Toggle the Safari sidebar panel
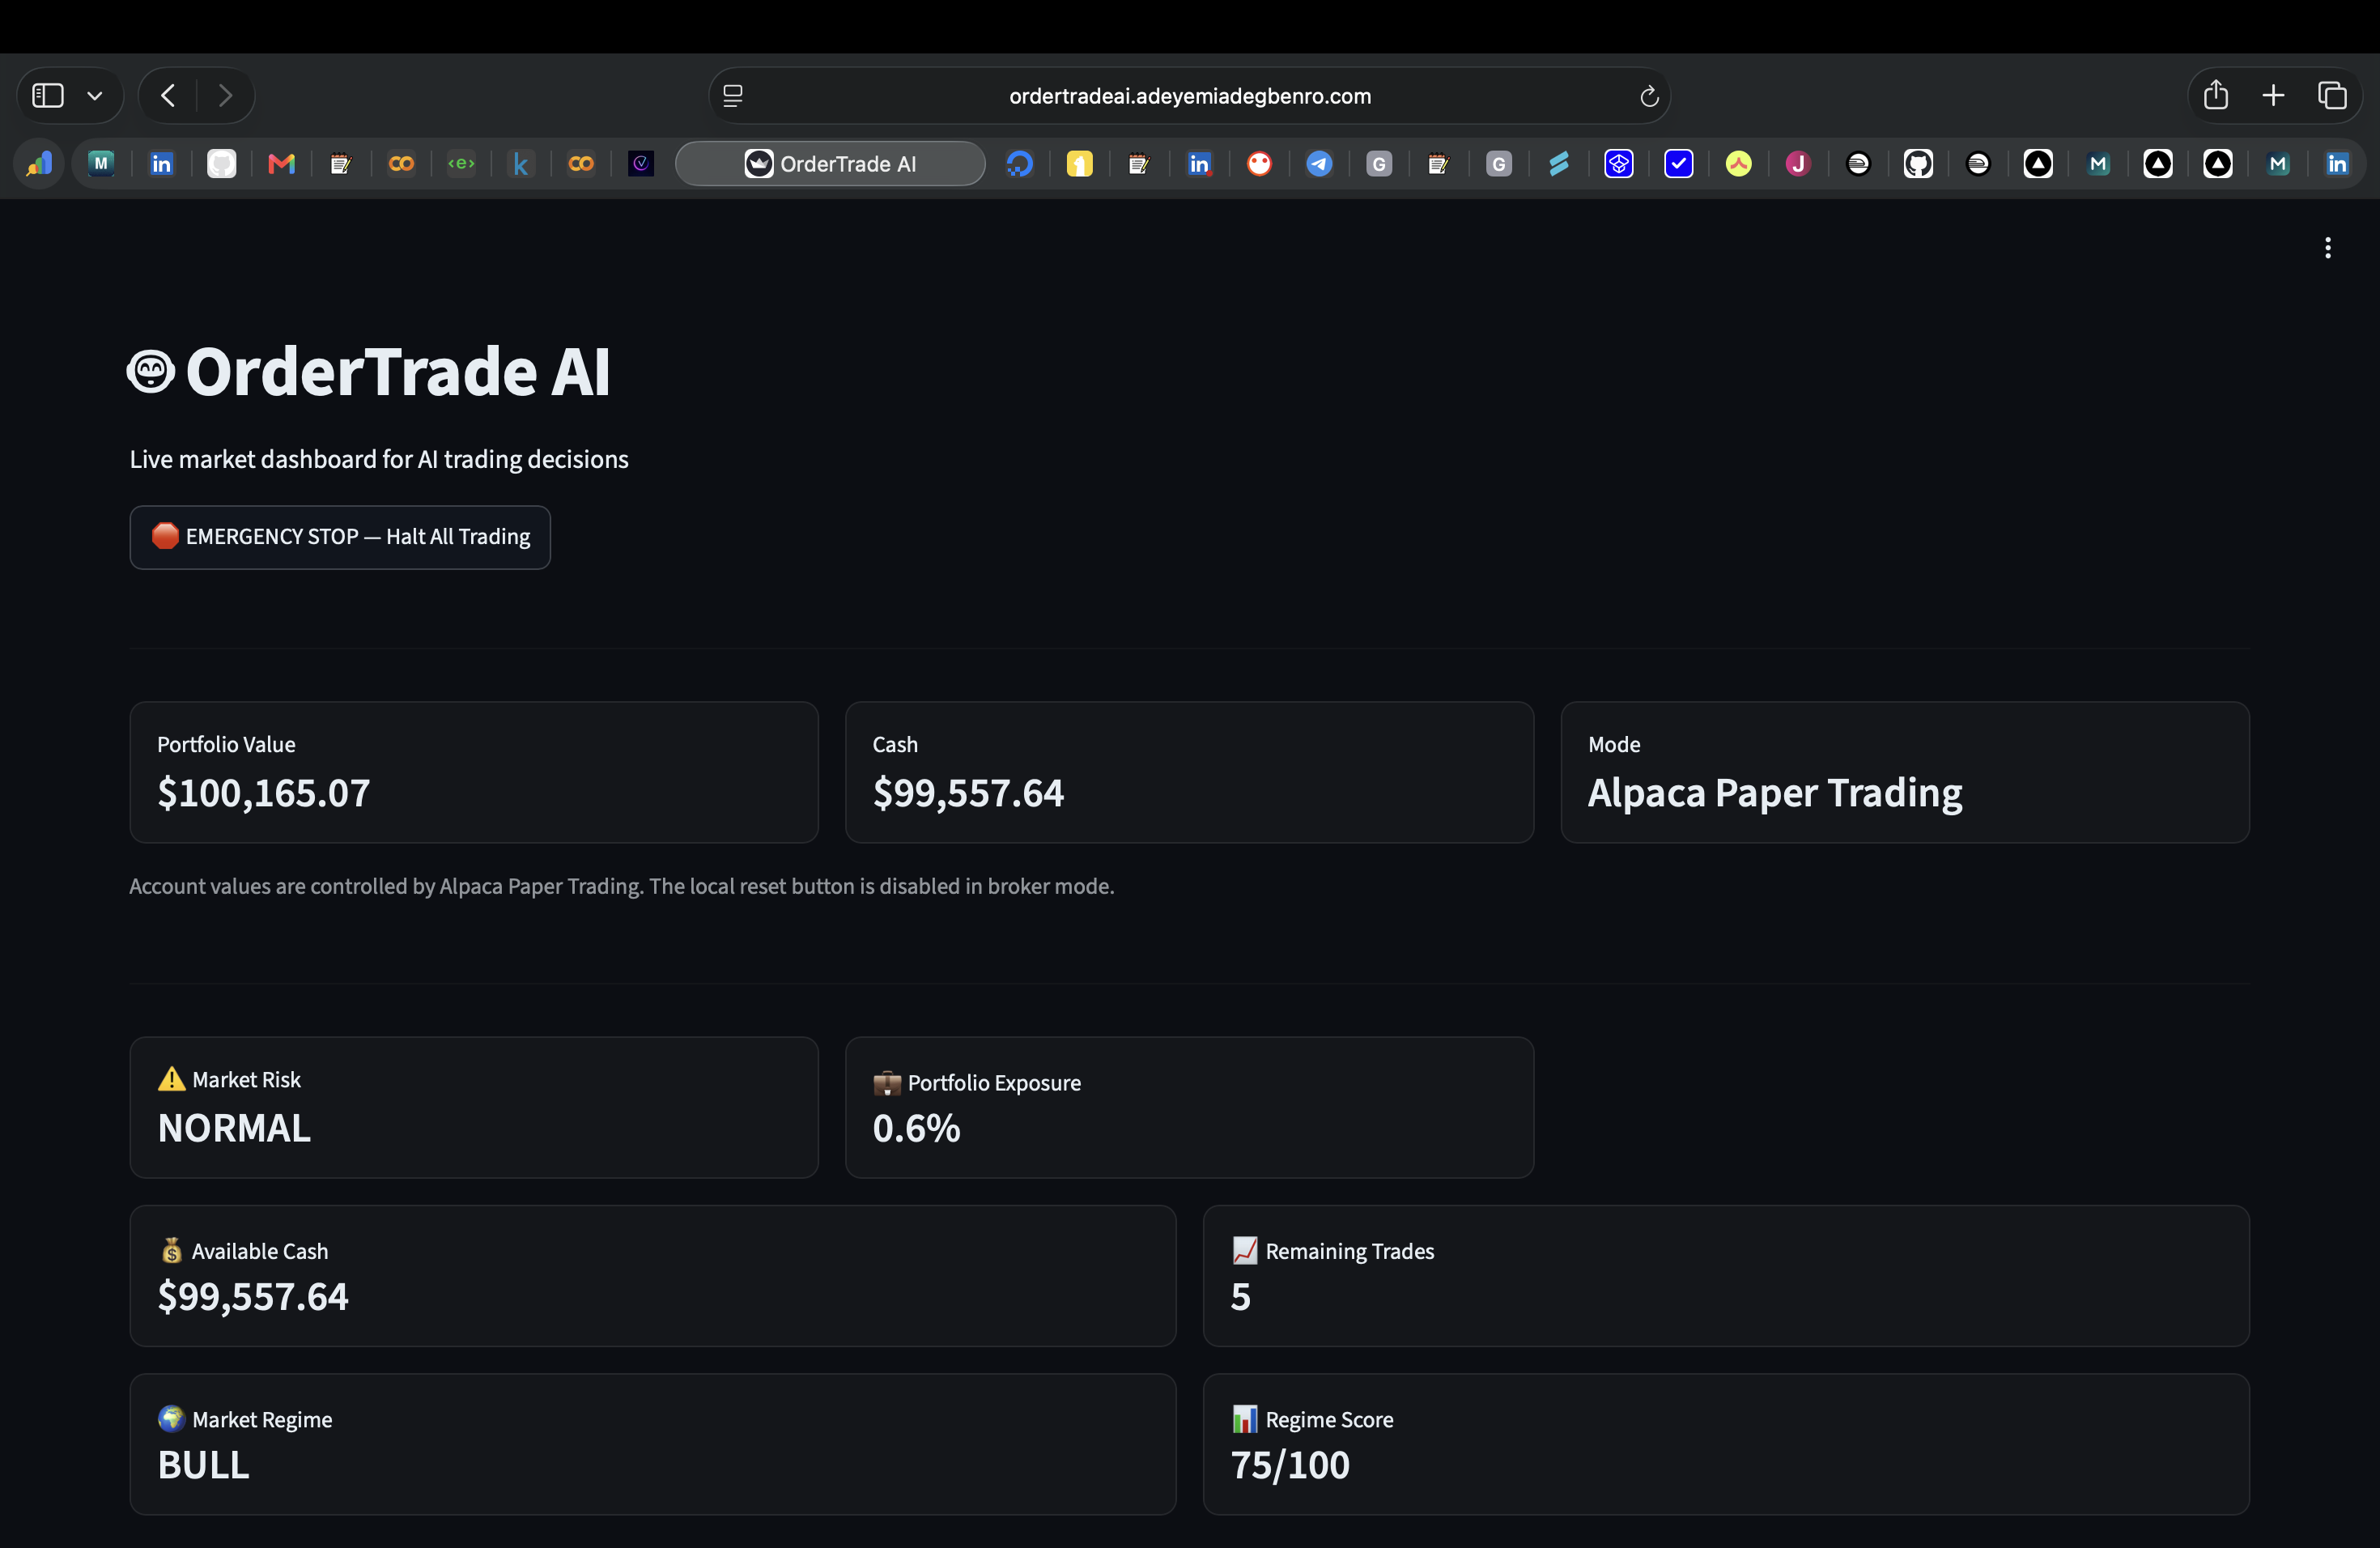Screen dimensions: 2380x1548 48,96
